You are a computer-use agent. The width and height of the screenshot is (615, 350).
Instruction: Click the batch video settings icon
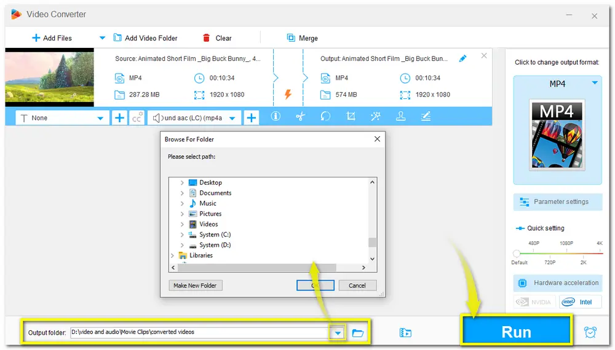coord(405,333)
